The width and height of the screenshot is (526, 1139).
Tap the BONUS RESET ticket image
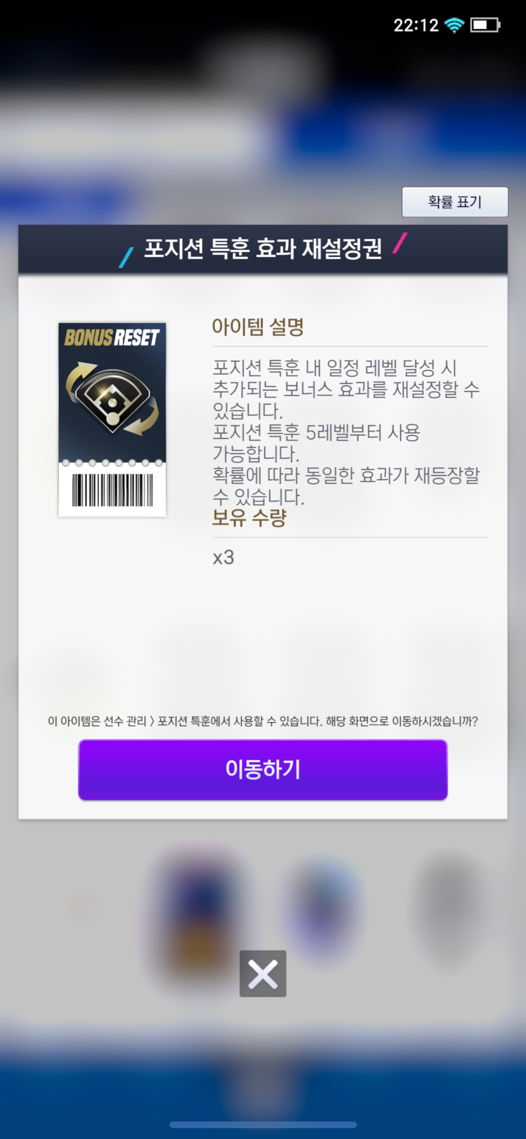coord(112,420)
